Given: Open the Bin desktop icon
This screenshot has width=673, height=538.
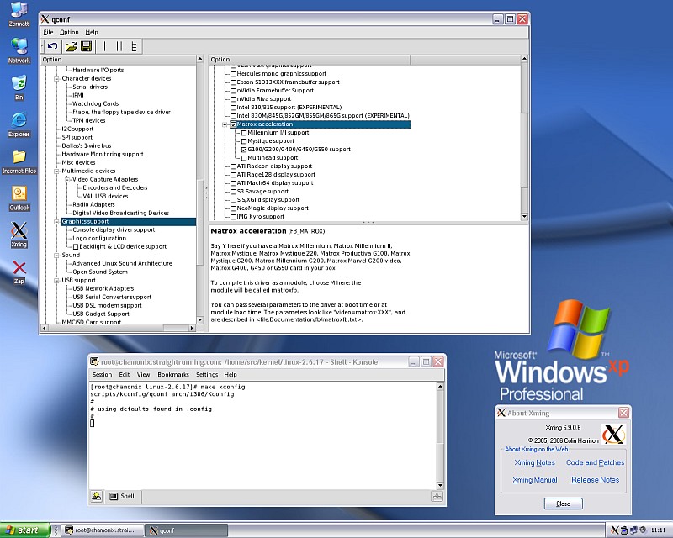Looking at the screenshot, I should (x=19, y=87).
